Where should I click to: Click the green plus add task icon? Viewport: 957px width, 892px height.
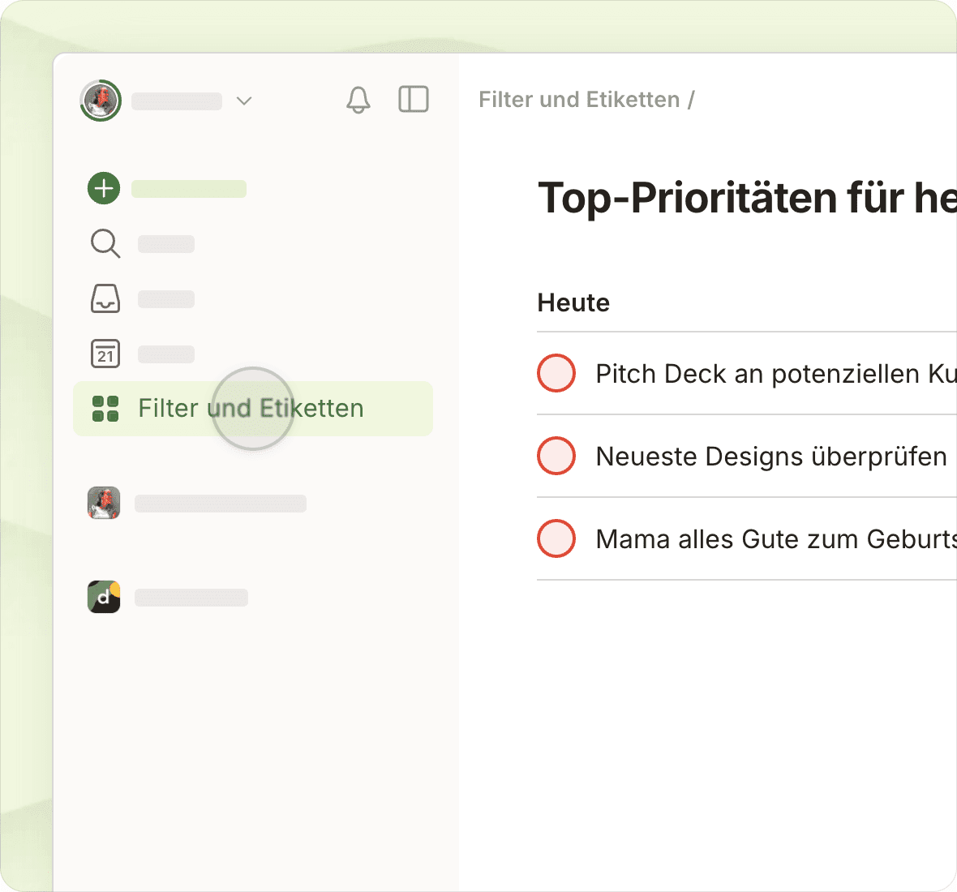[104, 188]
